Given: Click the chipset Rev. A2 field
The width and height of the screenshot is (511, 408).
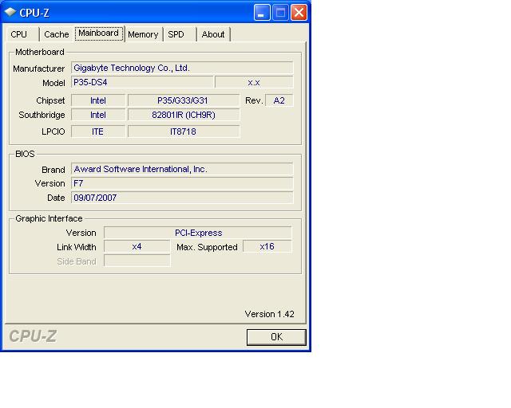Looking at the screenshot, I should pyautogui.click(x=279, y=100).
